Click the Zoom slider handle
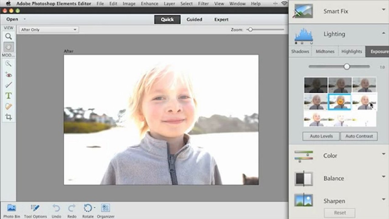 [x=250, y=30]
